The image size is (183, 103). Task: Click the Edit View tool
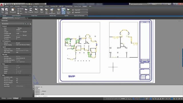(46, 11)
